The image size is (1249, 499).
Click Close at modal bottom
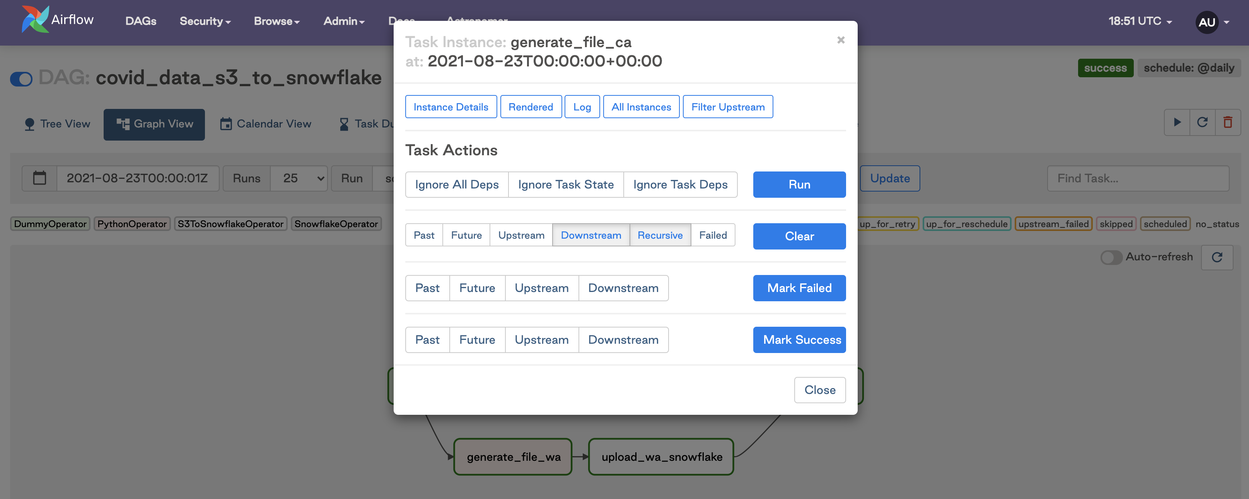tap(820, 390)
